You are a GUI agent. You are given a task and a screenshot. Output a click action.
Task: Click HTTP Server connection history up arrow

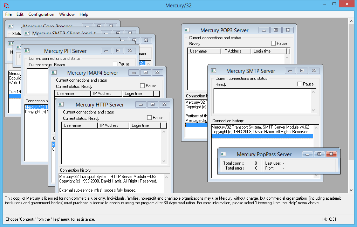[x=166, y=177]
